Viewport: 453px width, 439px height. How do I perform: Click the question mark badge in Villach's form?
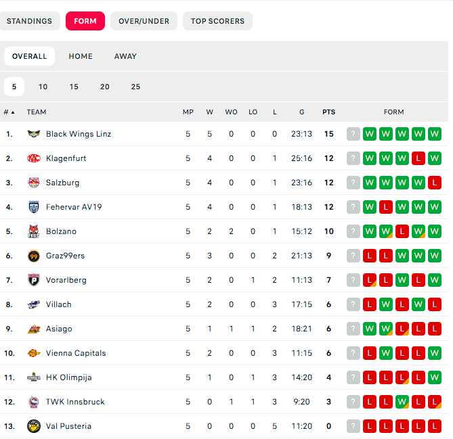tap(353, 304)
